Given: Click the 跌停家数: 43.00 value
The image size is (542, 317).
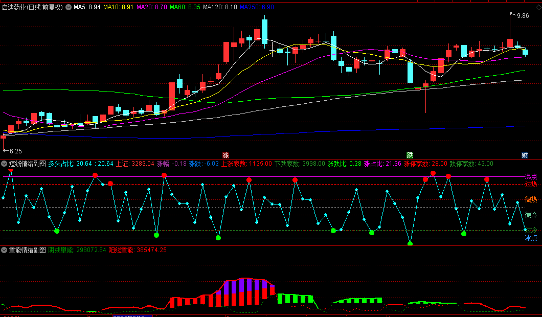Looking at the screenshot, I should point(471,164).
